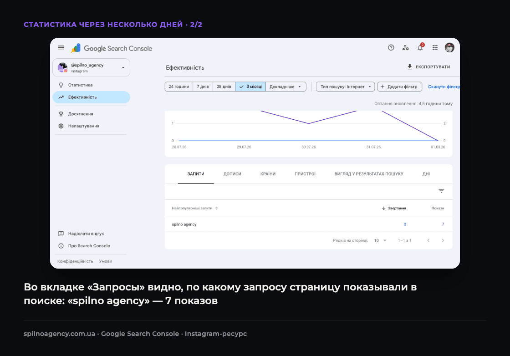Image resolution: width=510 pixels, height=356 pixels.
Task: Click Надіслати відгук in the sidebar
Action: coord(91,234)
